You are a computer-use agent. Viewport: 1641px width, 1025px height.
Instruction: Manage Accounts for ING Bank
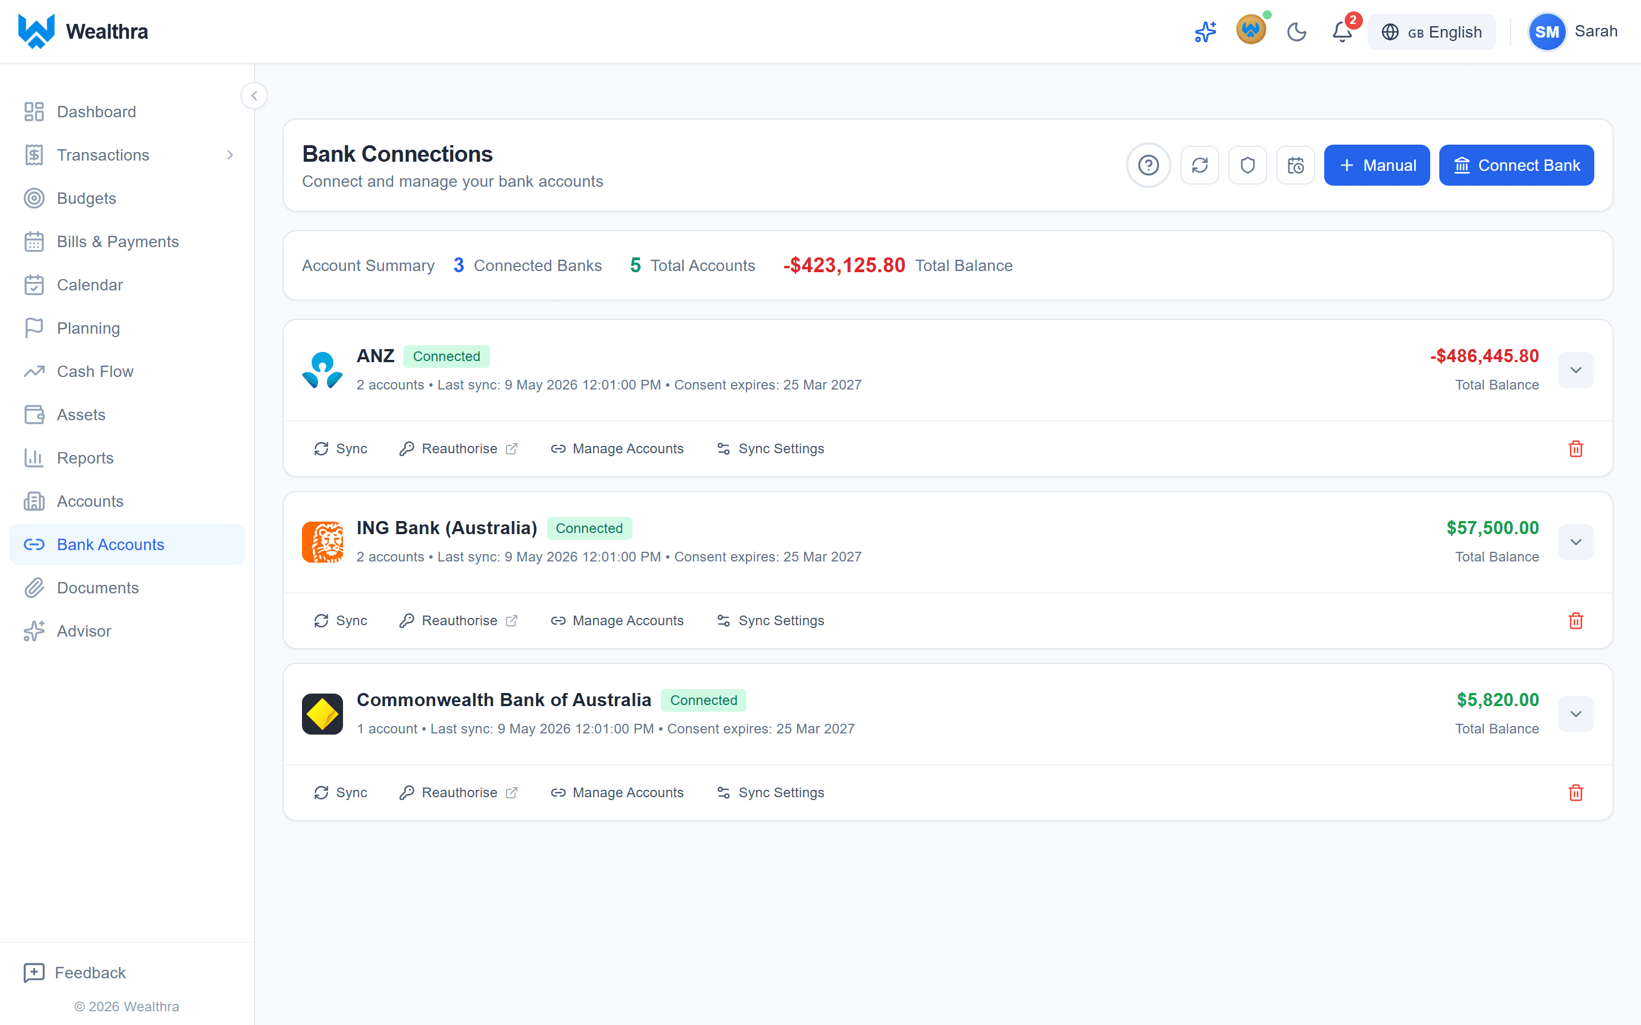tap(617, 621)
